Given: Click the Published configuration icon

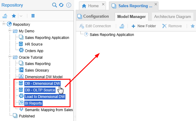Looking at the screenshot, I should point(15,116).
